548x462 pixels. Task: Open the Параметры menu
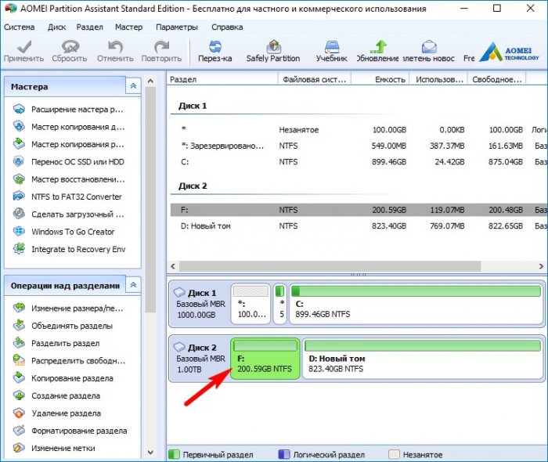177,27
